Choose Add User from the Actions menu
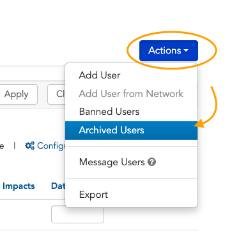 pyautogui.click(x=131, y=75)
